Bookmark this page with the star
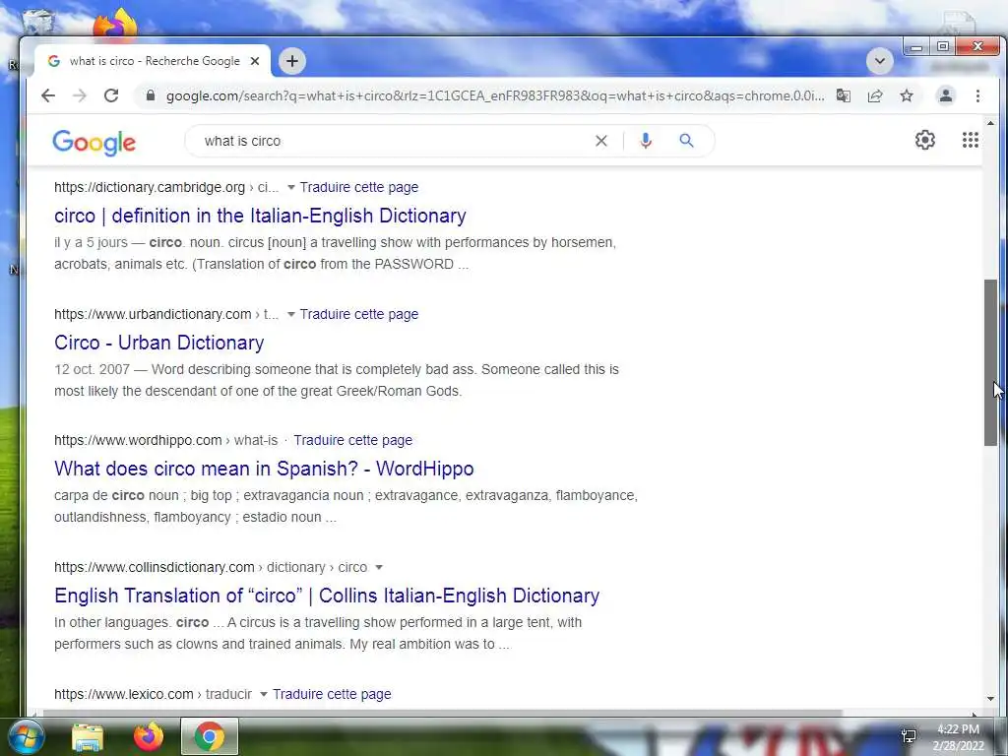The image size is (1008, 756). [907, 95]
